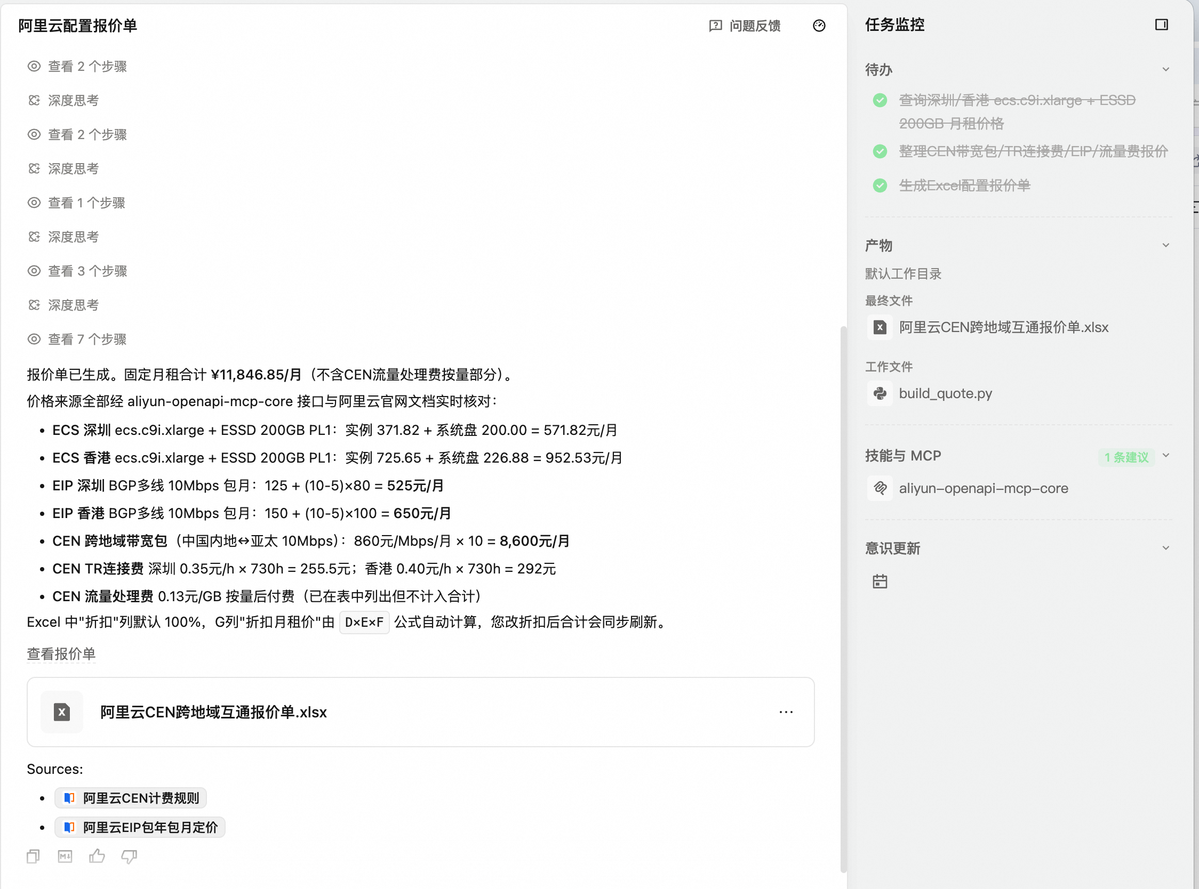This screenshot has height=889, width=1199.
Task: Click the 1 条建议 suggestion badge
Action: pyautogui.click(x=1126, y=457)
